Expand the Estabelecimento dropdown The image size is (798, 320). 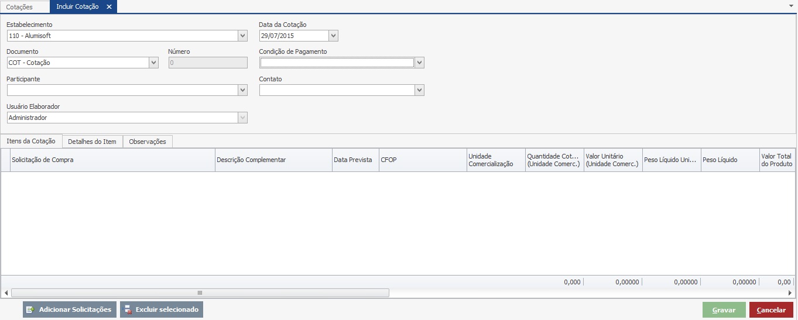click(243, 36)
